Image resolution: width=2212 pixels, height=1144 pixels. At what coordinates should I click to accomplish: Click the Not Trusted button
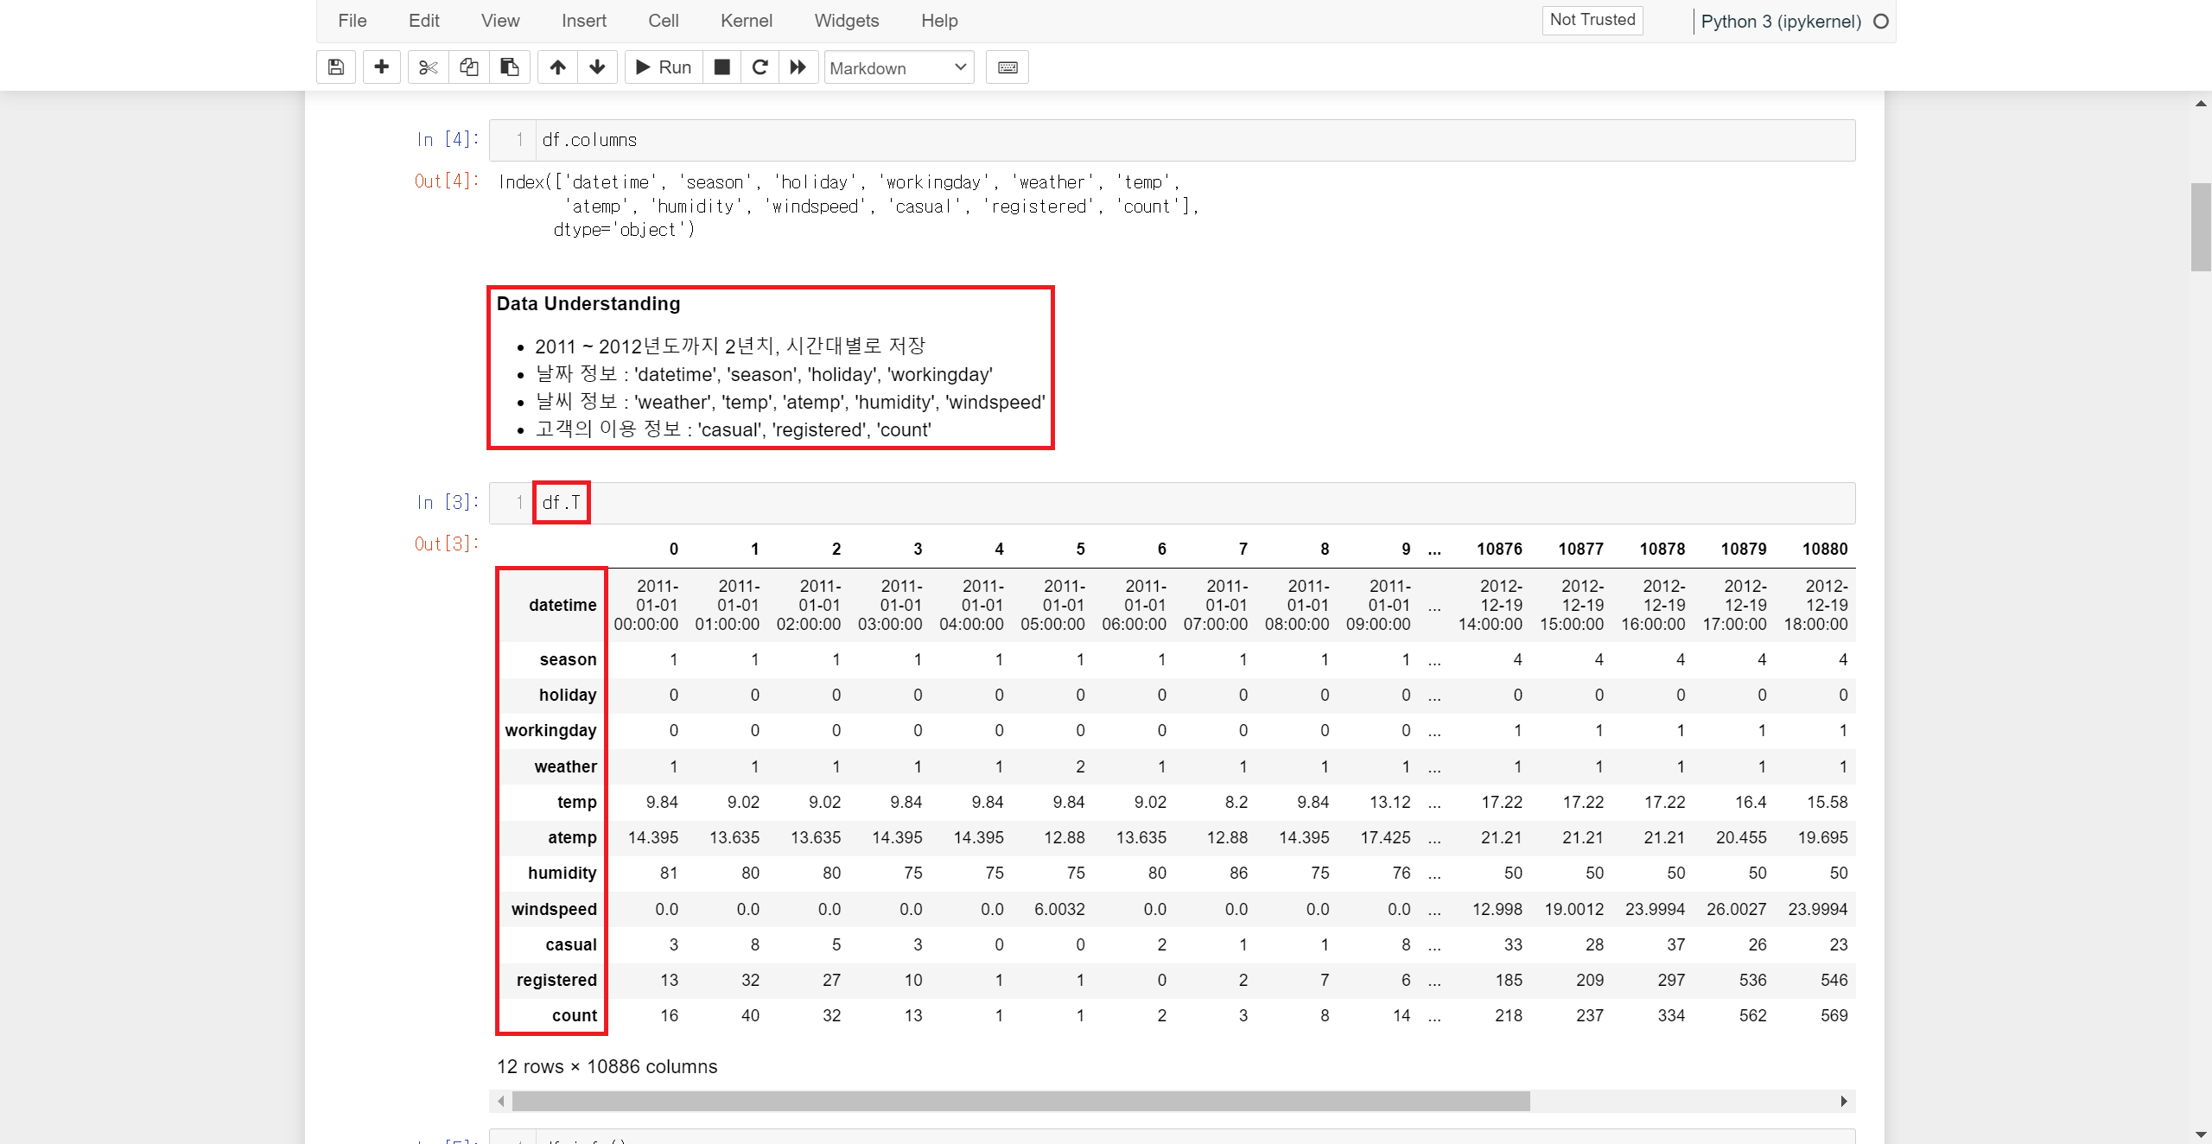(x=1592, y=20)
